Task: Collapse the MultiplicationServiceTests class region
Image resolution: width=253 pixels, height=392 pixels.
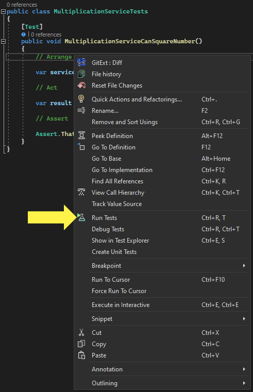Action: coord(3,11)
